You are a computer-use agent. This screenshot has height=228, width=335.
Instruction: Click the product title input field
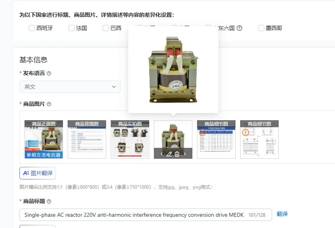145,215
